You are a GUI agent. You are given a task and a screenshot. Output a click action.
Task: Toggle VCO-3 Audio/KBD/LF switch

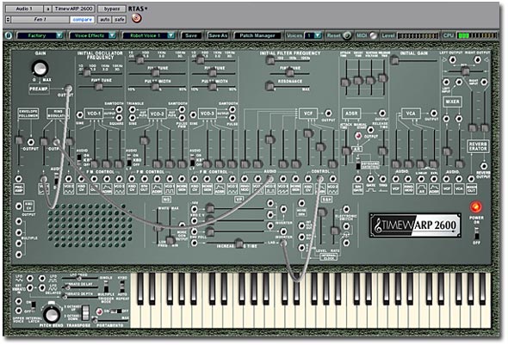coord(193,159)
